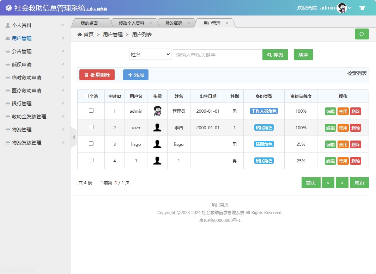376x274 pixels.
Task: Select the 个人资料 sidebar icon
Action: click(8, 25)
